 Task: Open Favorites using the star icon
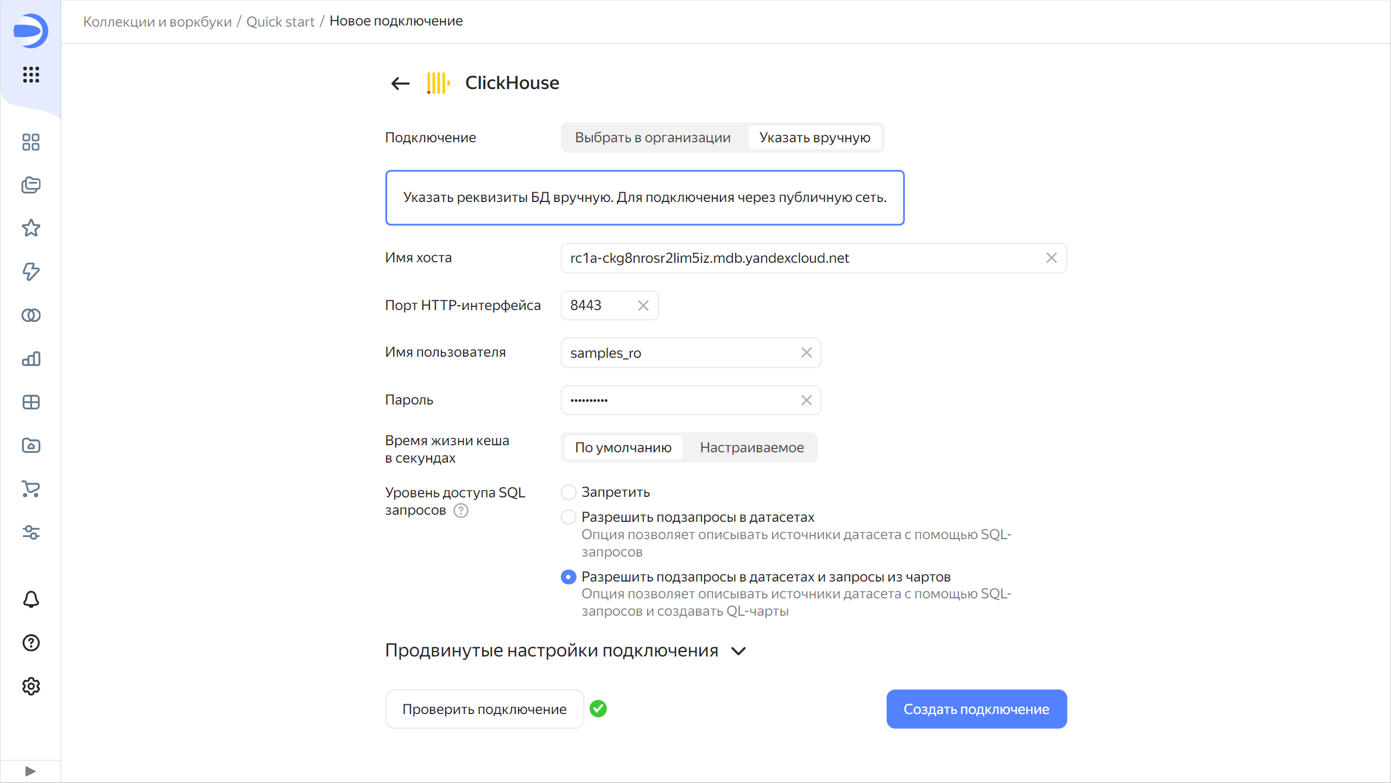point(31,229)
